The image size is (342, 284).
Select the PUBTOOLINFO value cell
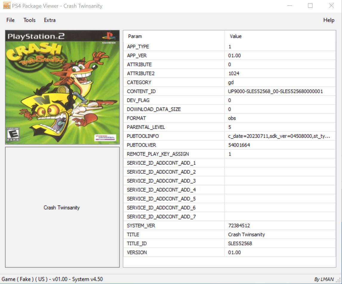coord(279,136)
